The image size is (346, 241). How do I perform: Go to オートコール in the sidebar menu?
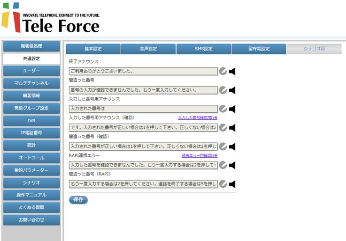pyautogui.click(x=31, y=158)
